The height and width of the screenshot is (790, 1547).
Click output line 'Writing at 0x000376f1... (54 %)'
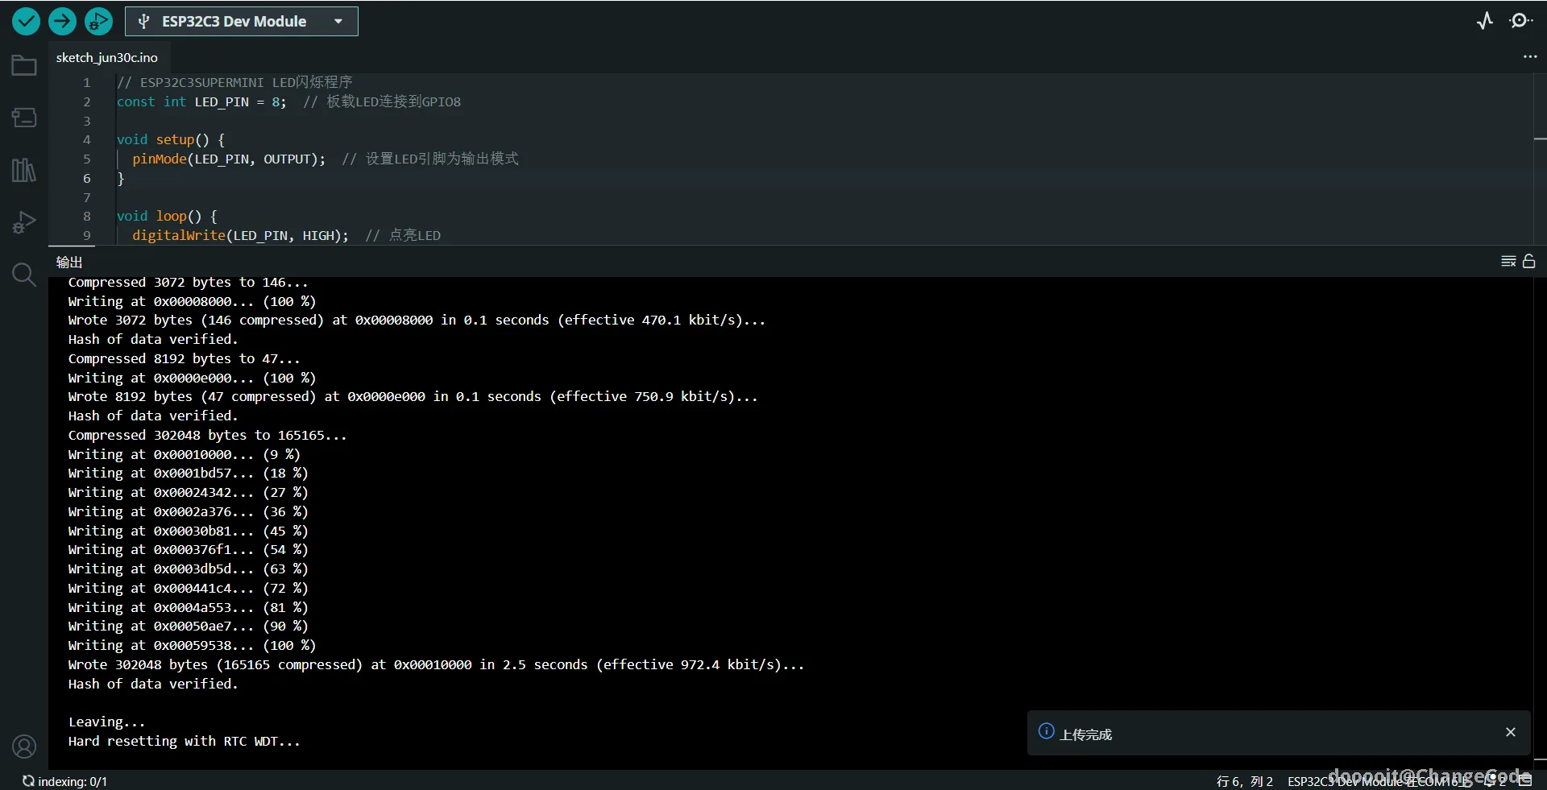tap(188, 550)
